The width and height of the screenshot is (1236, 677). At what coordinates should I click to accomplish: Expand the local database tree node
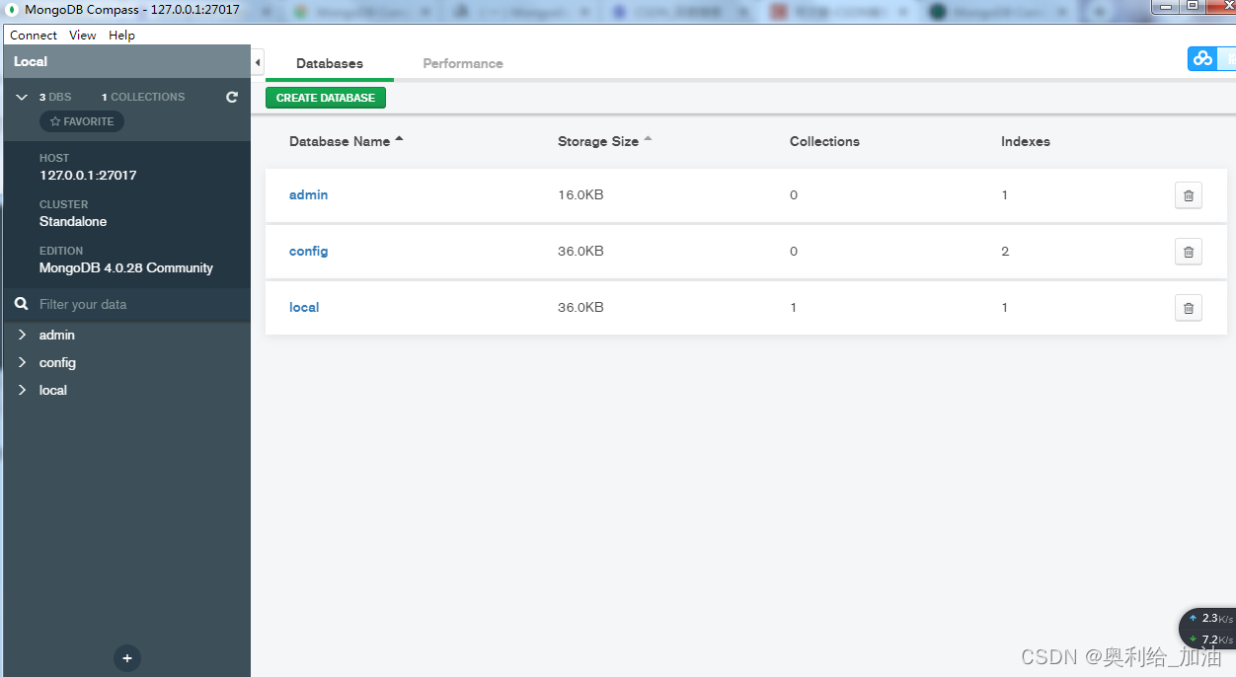[22, 391]
